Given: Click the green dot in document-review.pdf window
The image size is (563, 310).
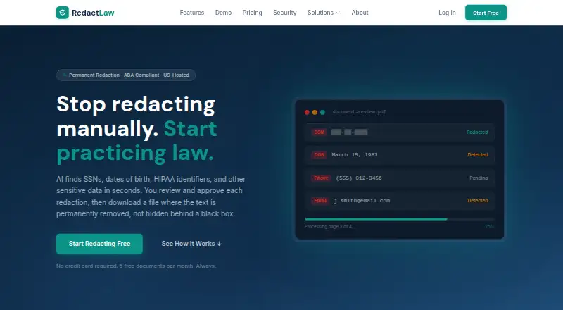Looking at the screenshot, I should (x=322, y=112).
